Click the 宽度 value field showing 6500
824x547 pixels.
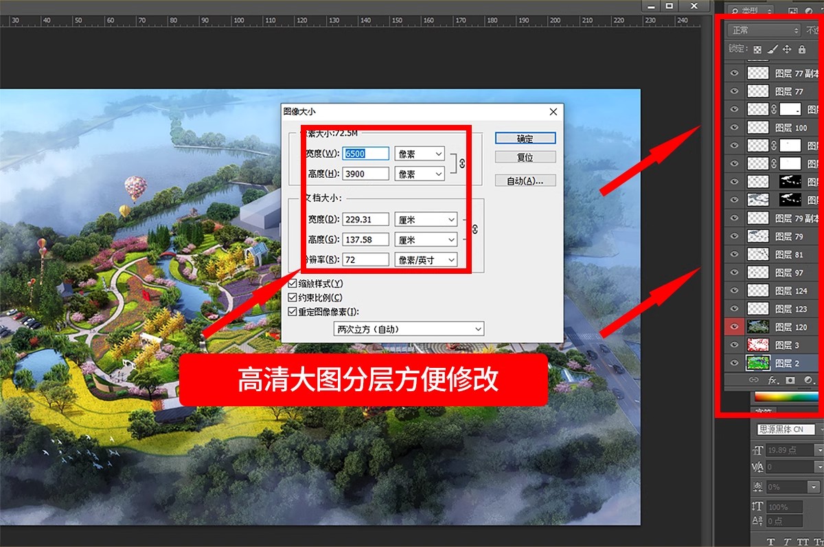point(366,153)
